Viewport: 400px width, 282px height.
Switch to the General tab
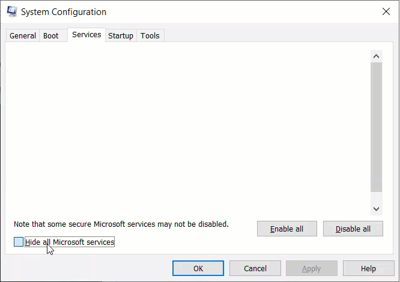pos(23,35)
